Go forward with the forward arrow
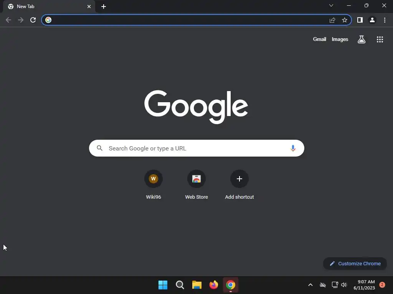 [x=21, y=20]
